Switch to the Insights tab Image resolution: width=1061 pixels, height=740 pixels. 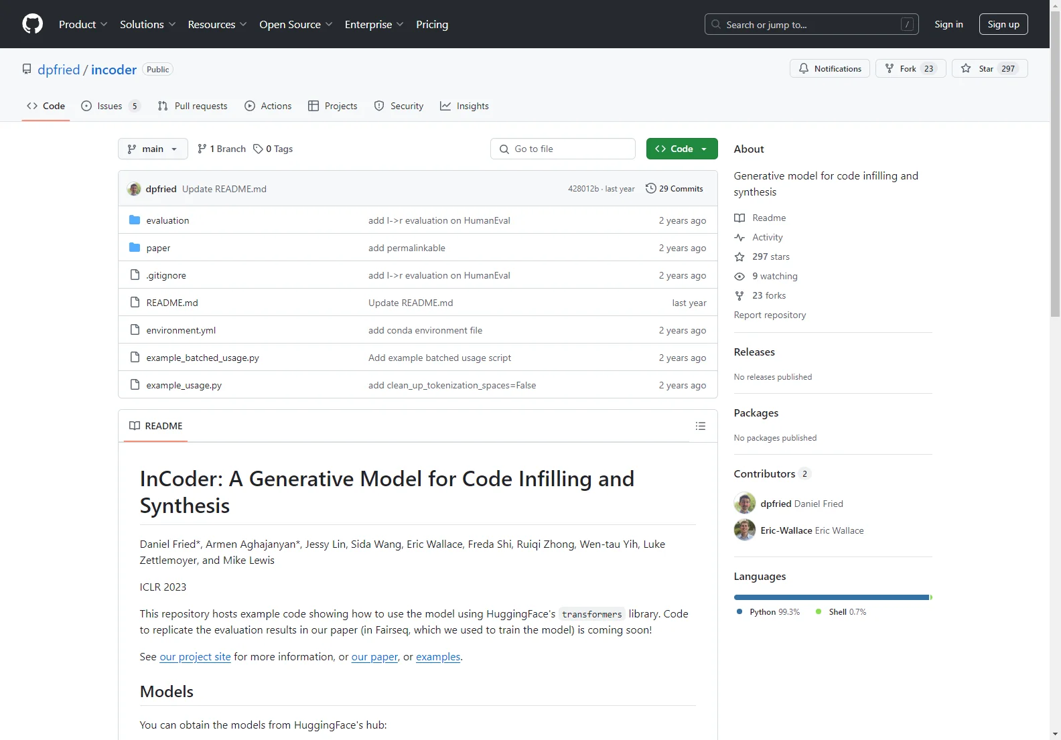click(464, 106)
